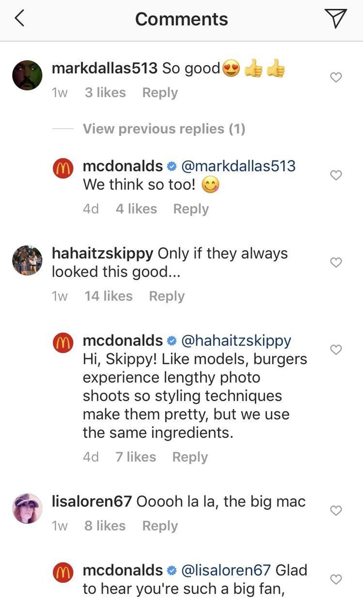Image resolution: width=363 pixels, height=599 pixels.
Task: Open hahaitzskippy's profile picture
Action: pyautogui.click(x=27, y=260)
